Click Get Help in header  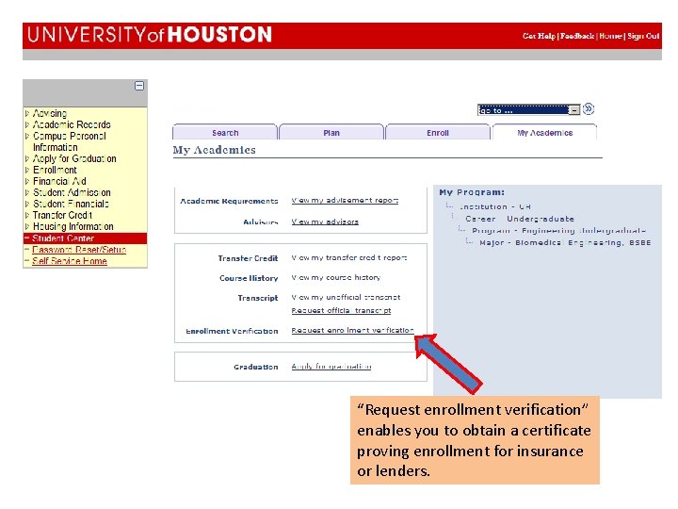point(539,36)
